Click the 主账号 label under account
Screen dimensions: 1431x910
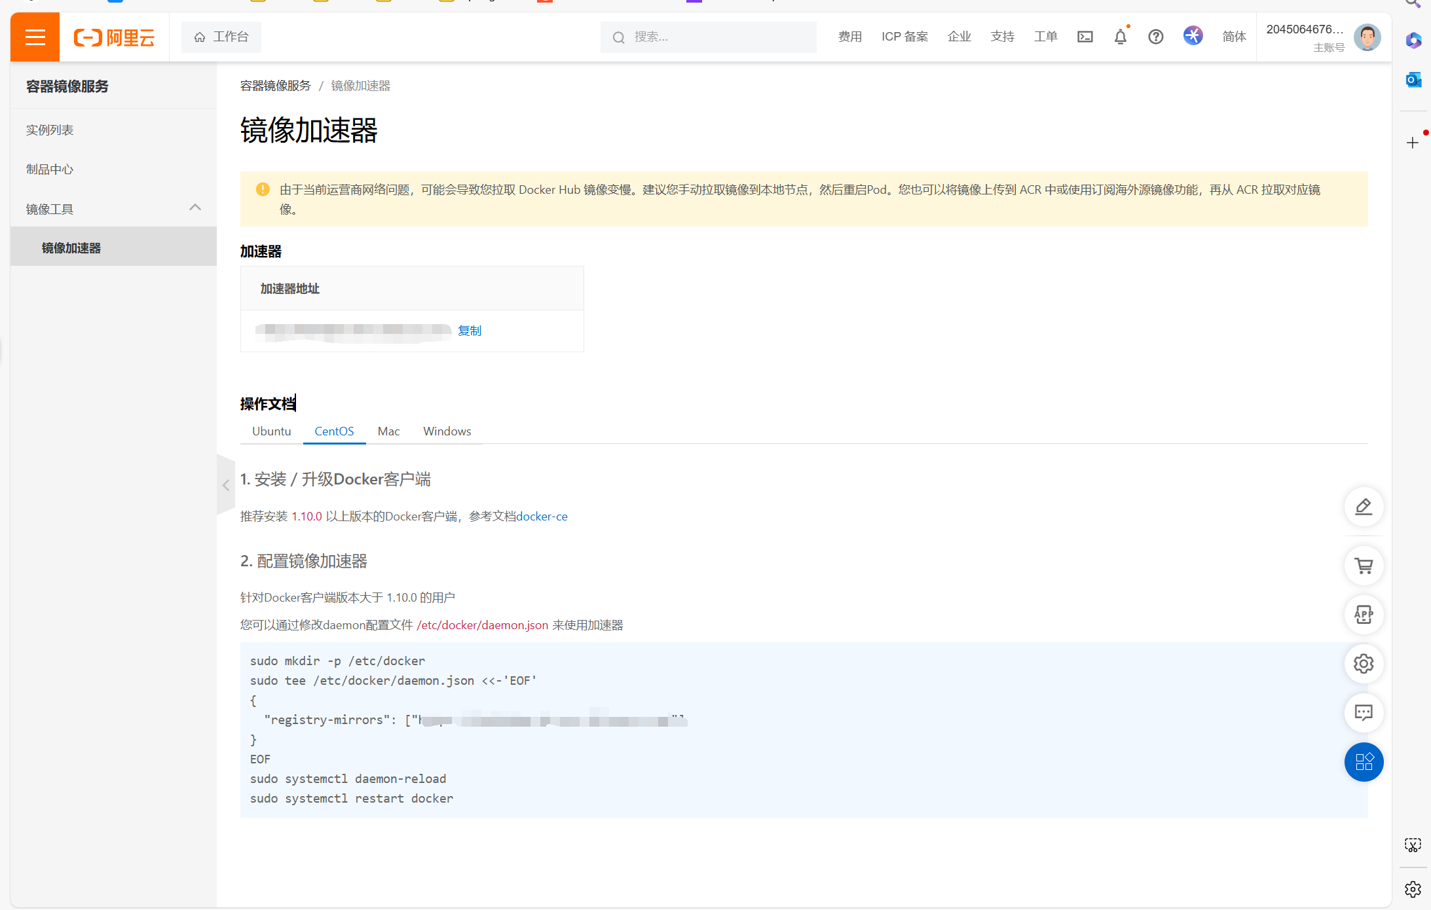click(1328, 48)
